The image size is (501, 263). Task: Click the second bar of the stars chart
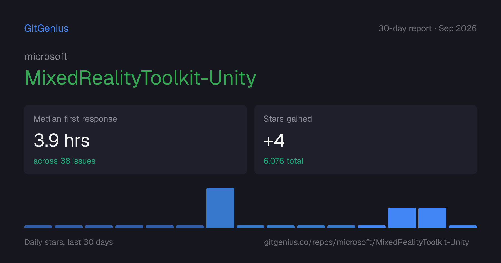pyautogui.click(x=68, y=227)
